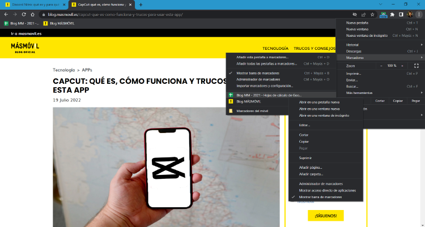425x227 pixels.
Task: Click the side panel icon in toolbar
Action: [401, 14]
